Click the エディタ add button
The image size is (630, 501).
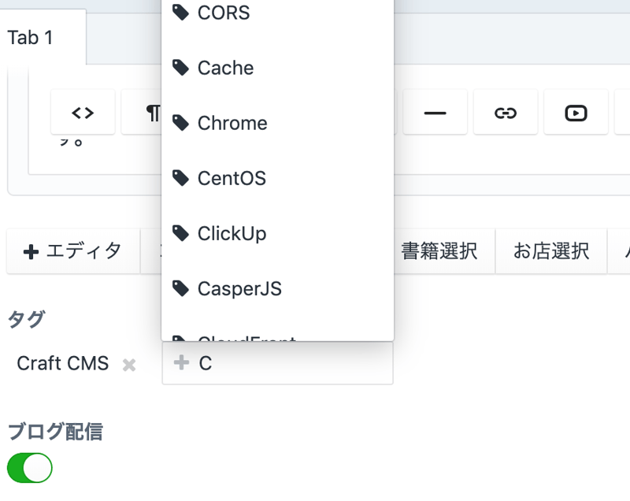coord(73,251)
